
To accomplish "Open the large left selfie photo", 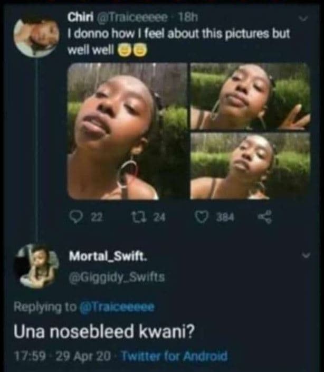I will coord(127,131).
